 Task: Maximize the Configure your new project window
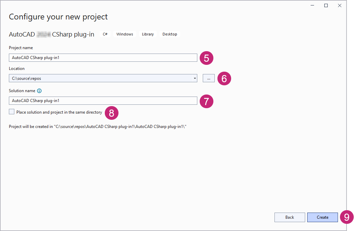point(326,5)
